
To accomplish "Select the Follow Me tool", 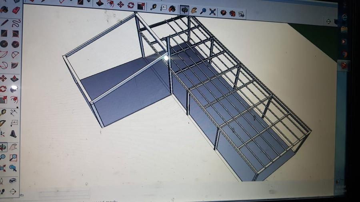I will pos(14,89).
